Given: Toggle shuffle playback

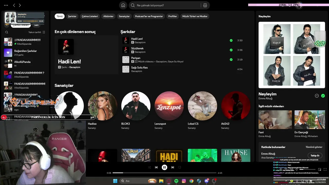Looking at the screenshot, I should coord(149,167).
